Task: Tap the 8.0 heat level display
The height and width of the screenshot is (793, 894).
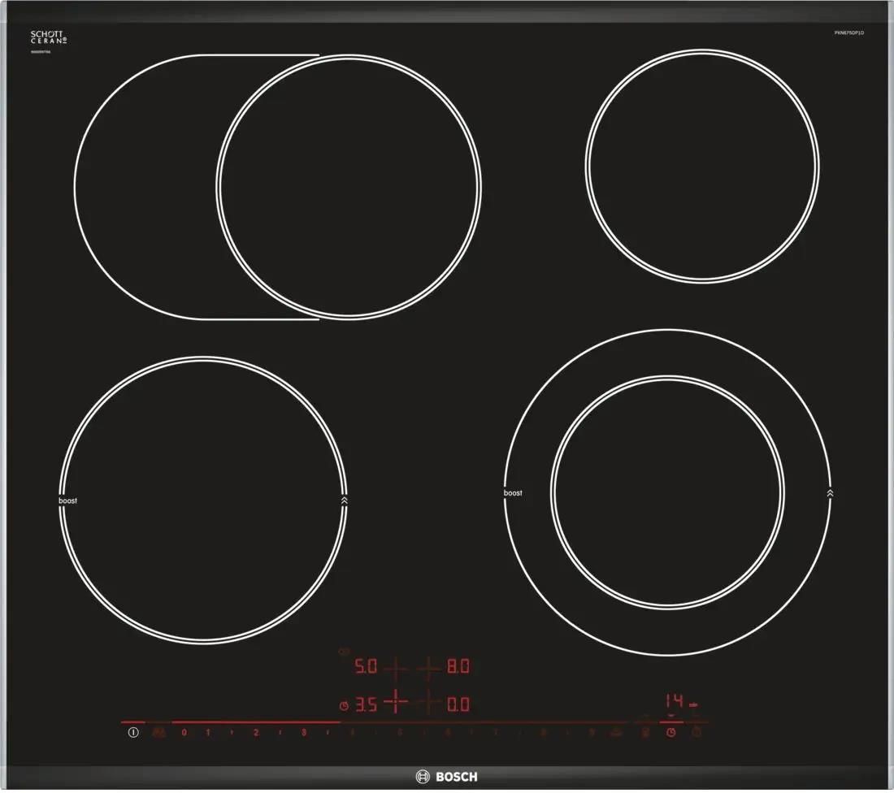Action: (458, 668)
